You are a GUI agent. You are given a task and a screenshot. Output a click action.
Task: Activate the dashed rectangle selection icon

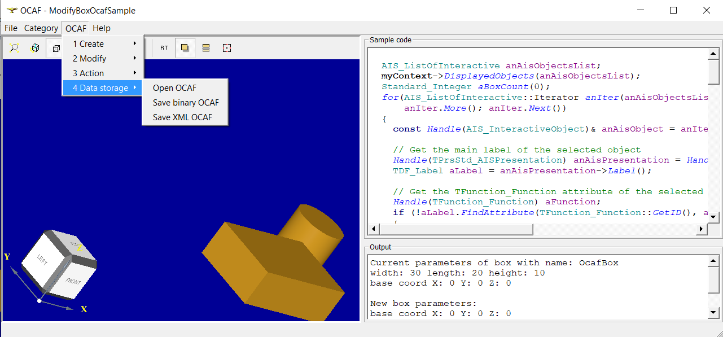point(227,48)
